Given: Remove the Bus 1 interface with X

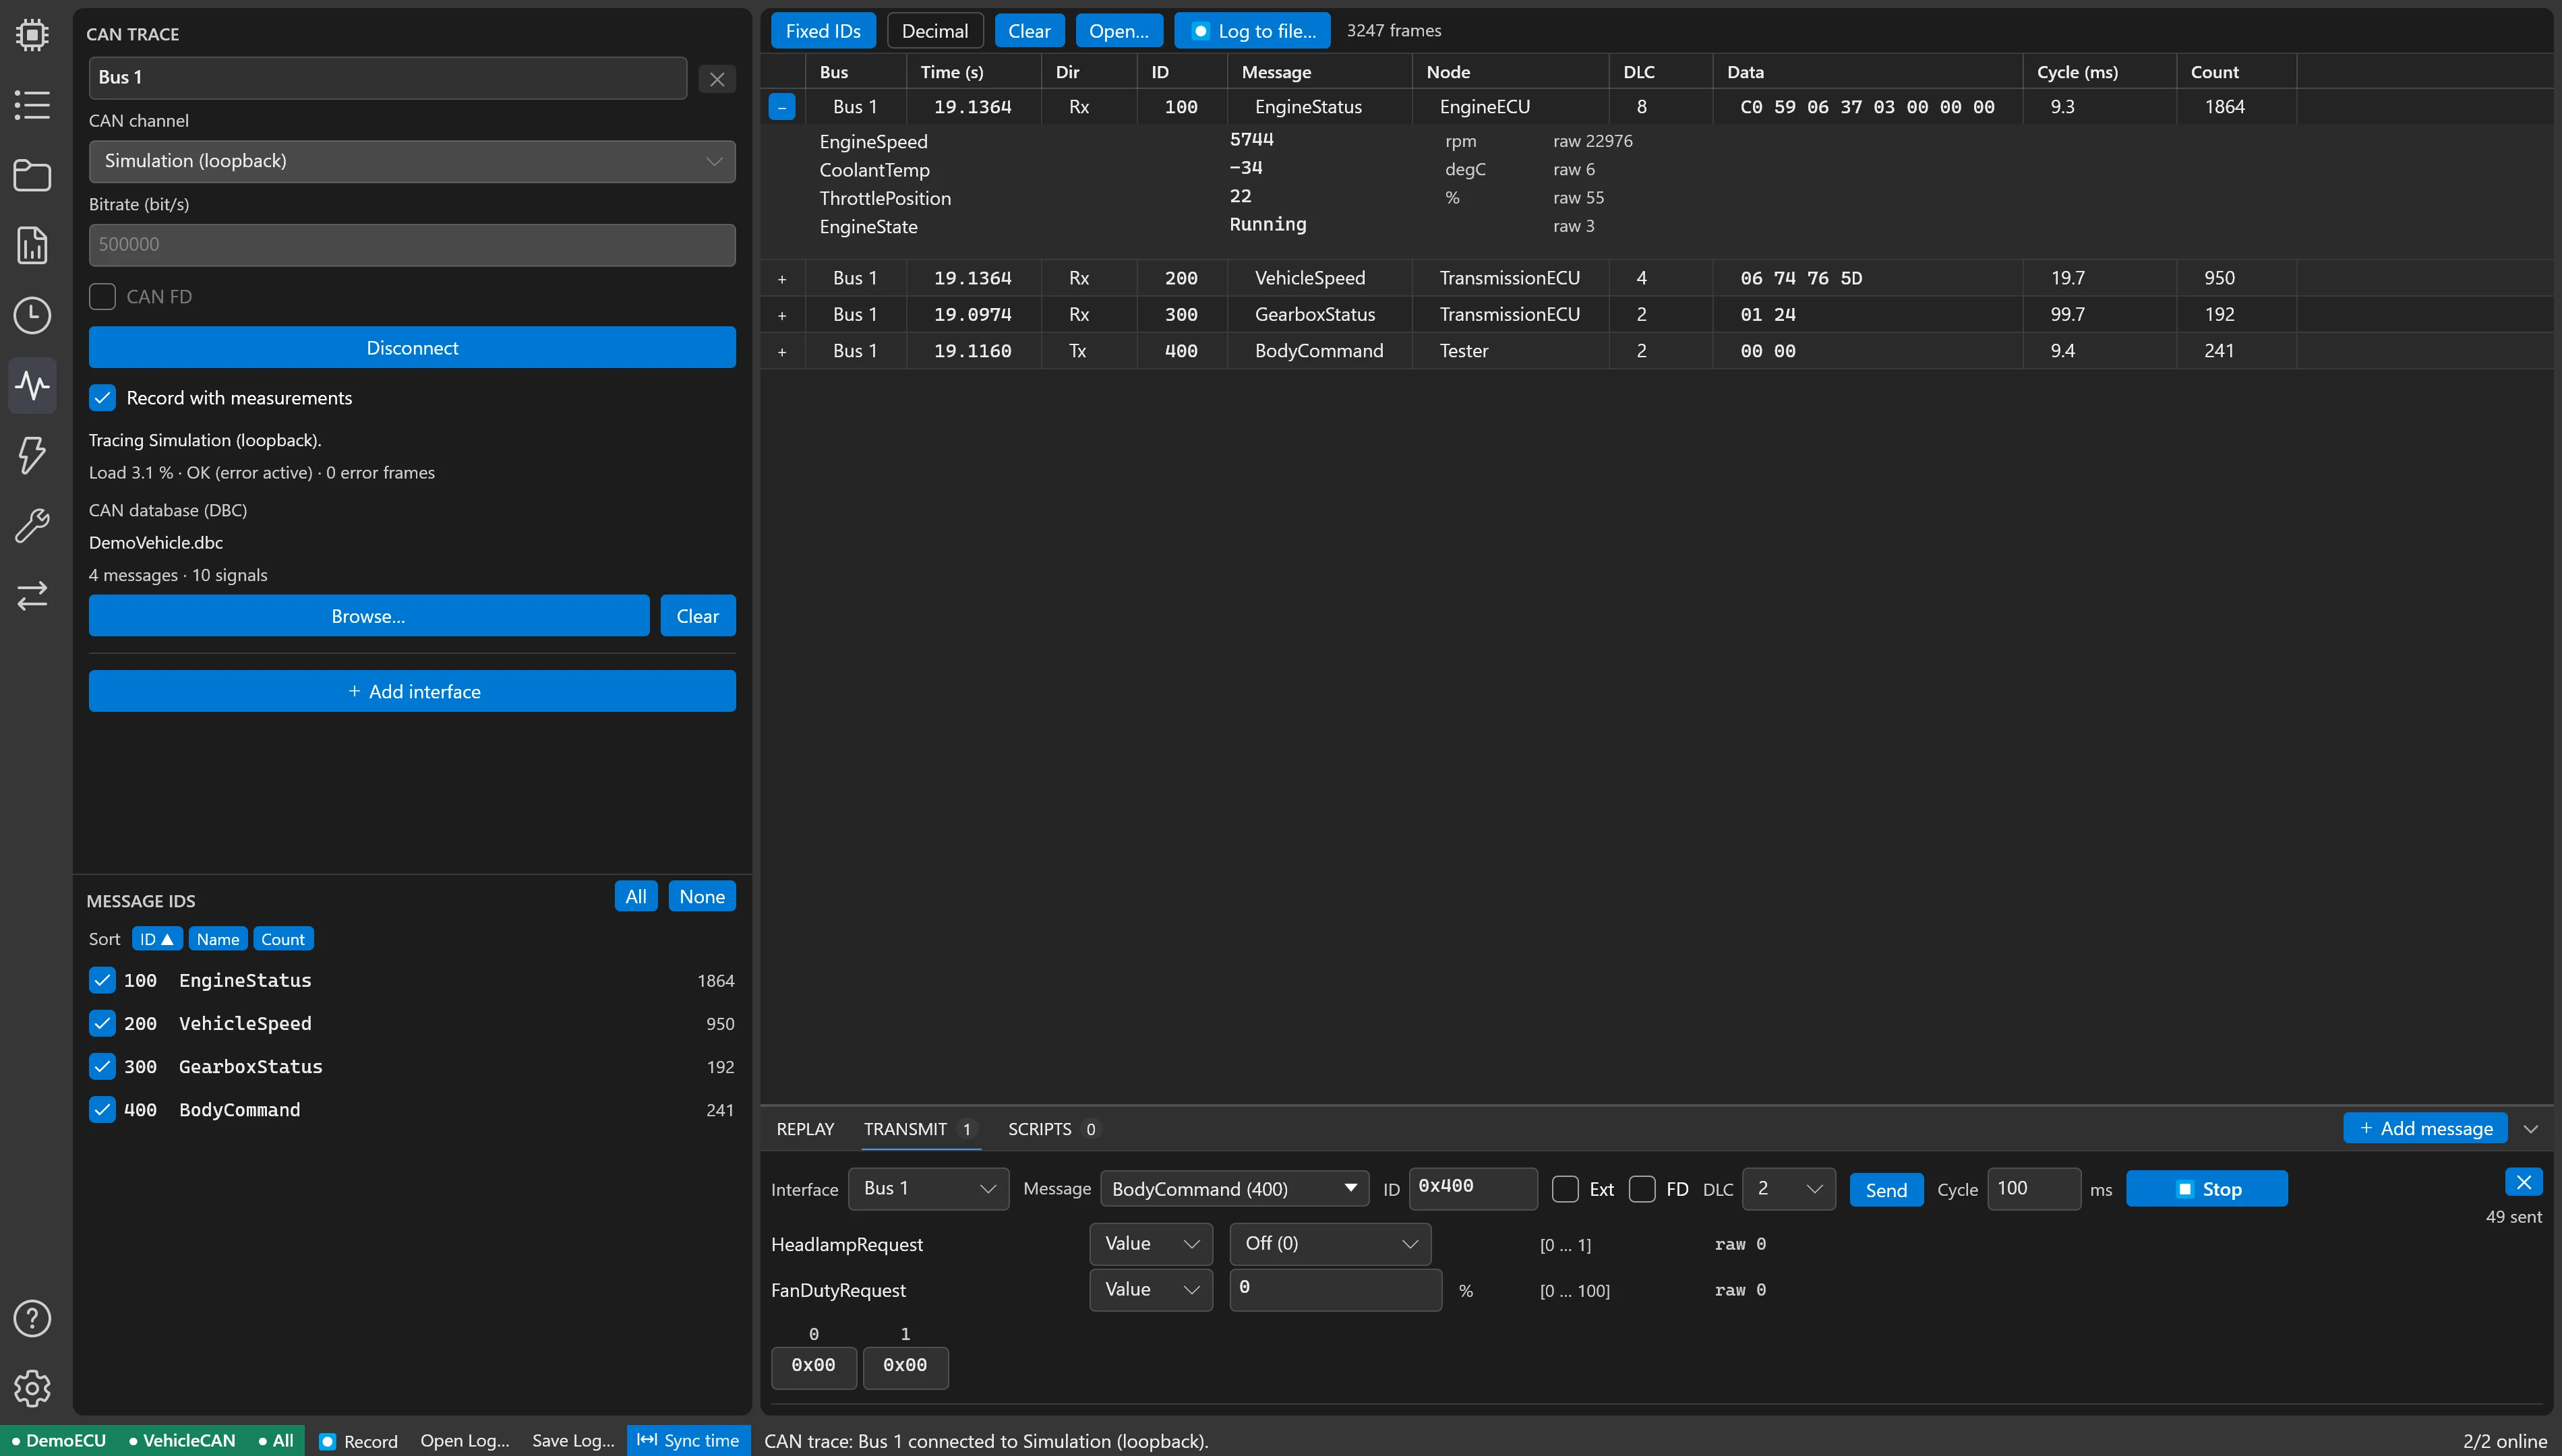Looking at the screenshot, I should click(x=717, y=79).
